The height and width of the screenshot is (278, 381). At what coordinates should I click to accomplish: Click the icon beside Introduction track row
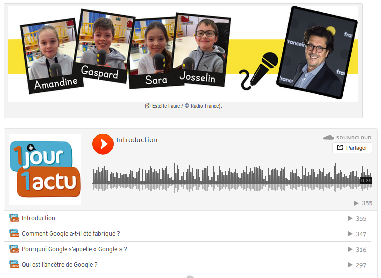(x=14, y=218)
